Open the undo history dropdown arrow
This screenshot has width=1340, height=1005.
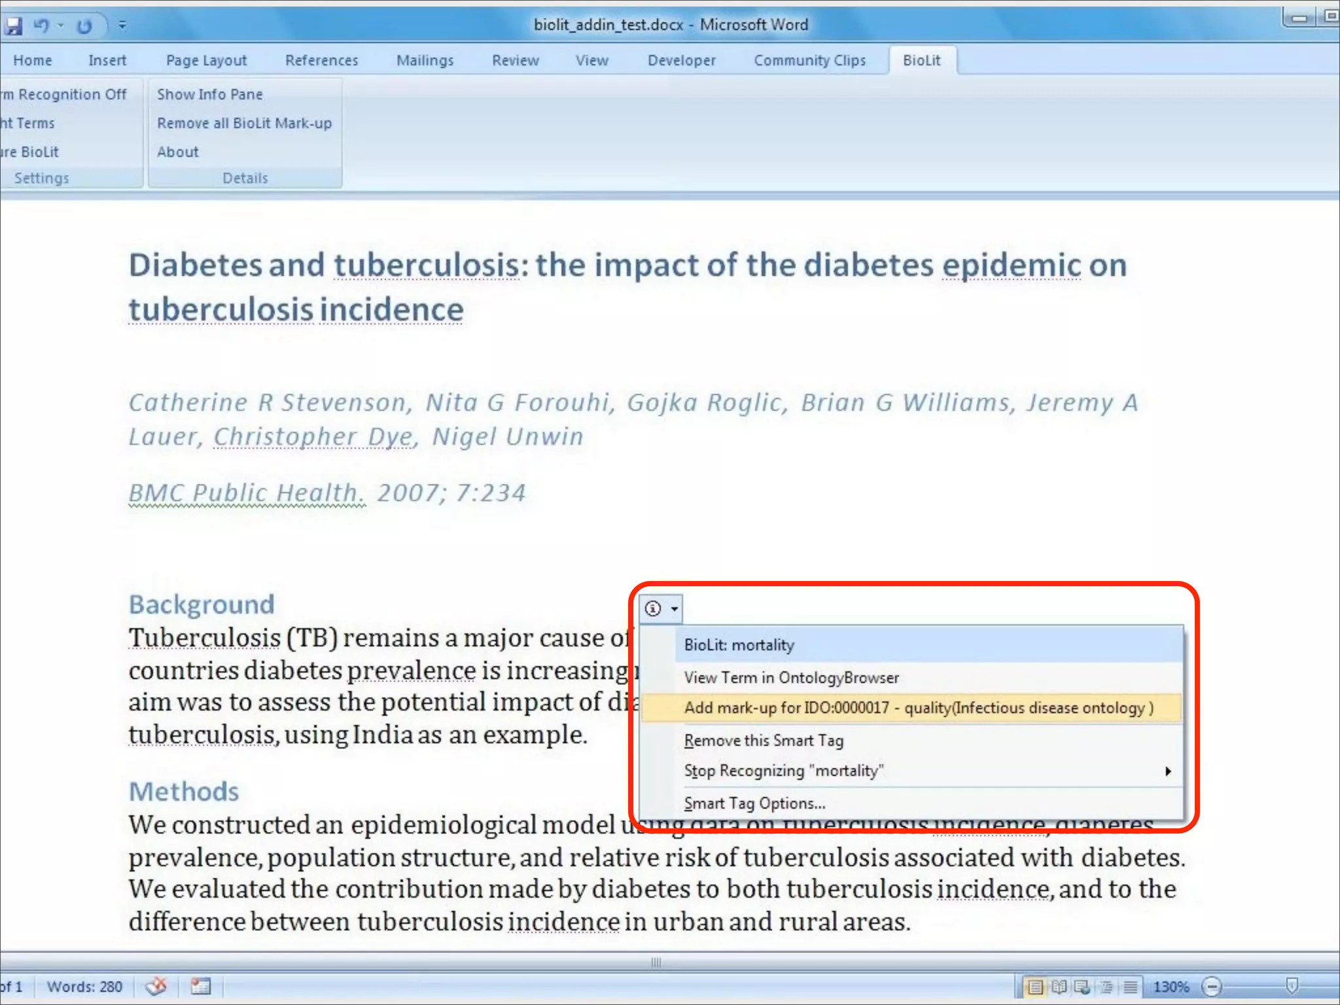[61, 26]
